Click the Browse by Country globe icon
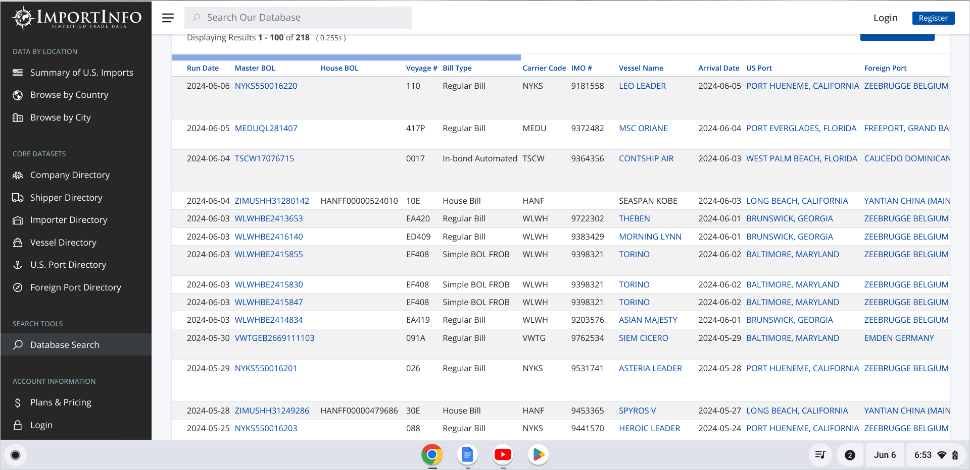 coord(18,95)
